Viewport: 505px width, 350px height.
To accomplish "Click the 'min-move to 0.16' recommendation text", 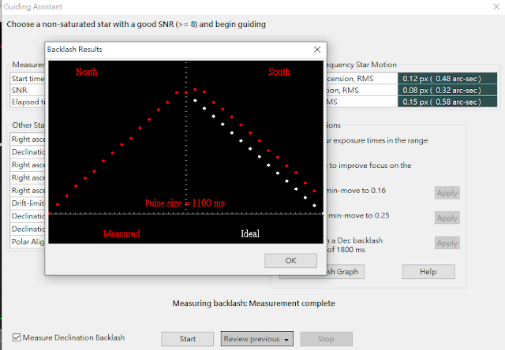I will coord(357,191).
